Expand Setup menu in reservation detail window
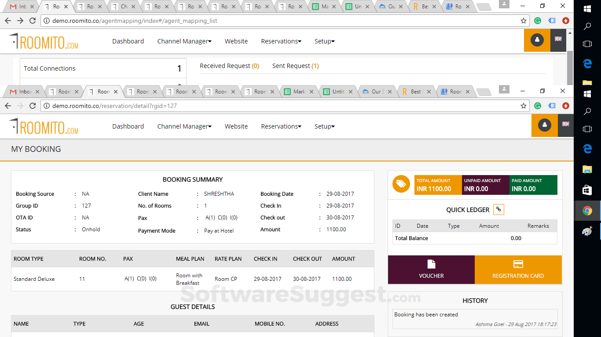Screen dimensions: 601x337 click(x=325, y=126)
